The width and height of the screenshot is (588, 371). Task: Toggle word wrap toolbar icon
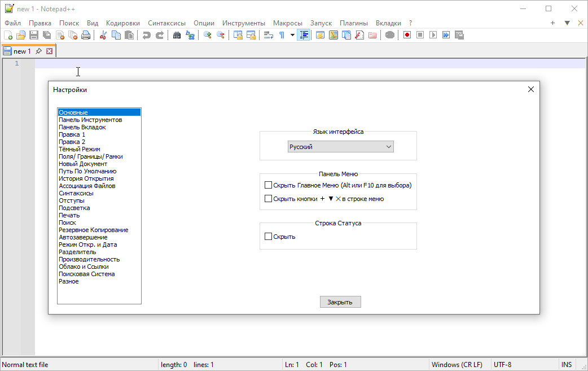point(269,35)
